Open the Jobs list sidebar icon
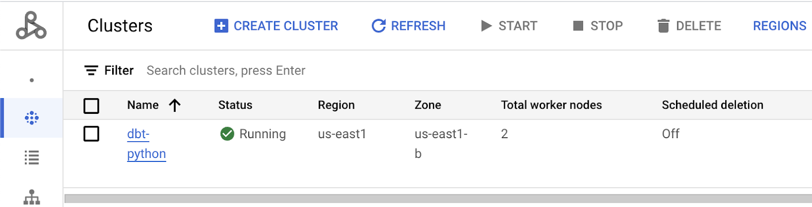 pos(31,157)
